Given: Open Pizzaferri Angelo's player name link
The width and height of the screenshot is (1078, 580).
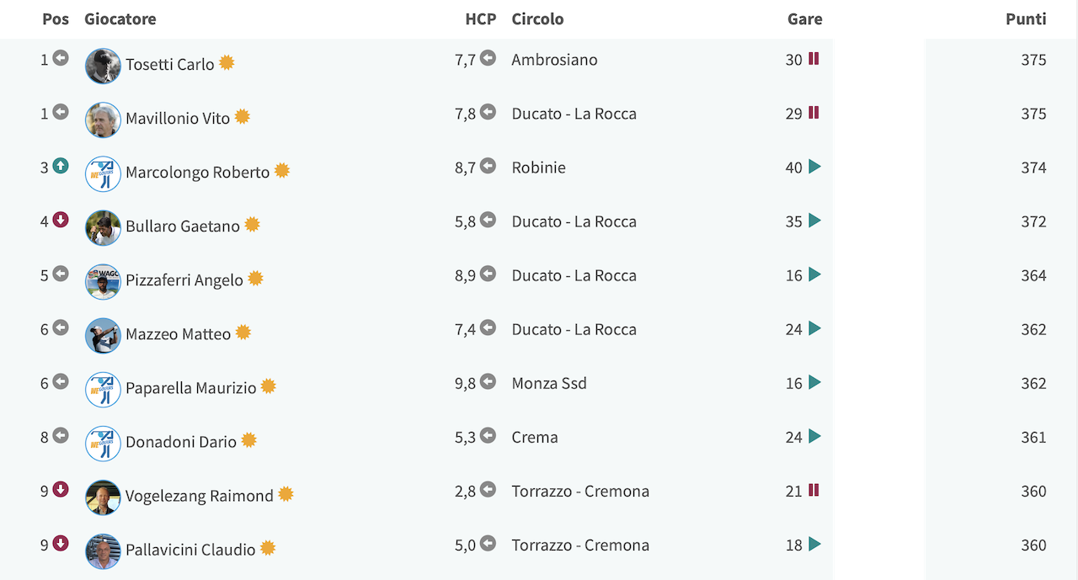Looking at the screenshot, I should (184, 280).
